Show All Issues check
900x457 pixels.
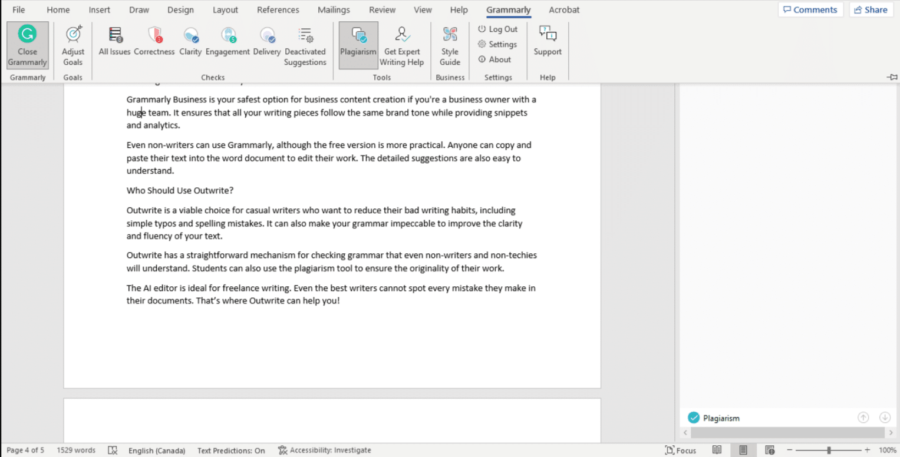pyautogui.click(x=114, y=41)
